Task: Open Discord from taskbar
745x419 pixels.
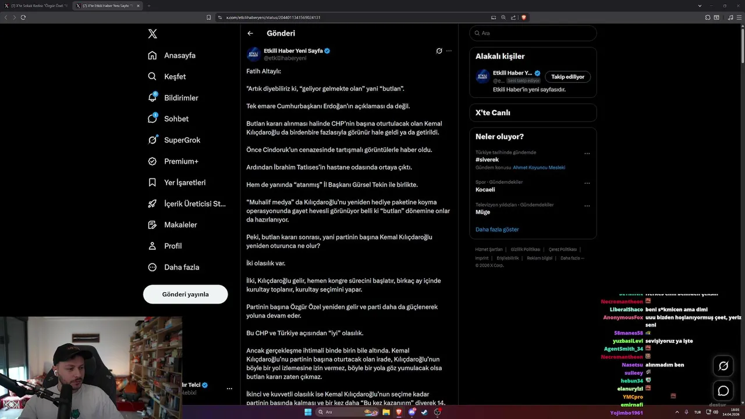Action: tap(411, 412)
